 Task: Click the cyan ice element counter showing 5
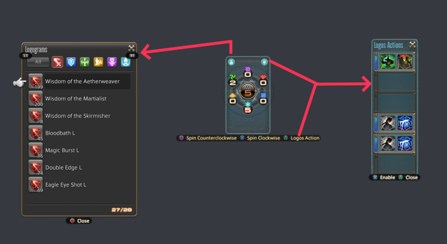248,108
